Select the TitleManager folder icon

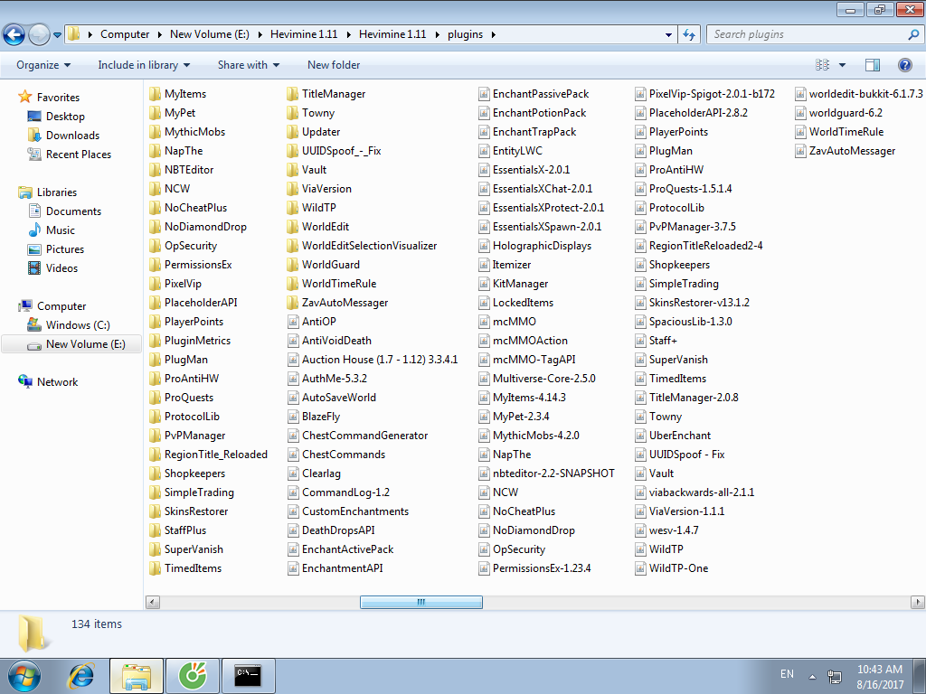[292, 94]
